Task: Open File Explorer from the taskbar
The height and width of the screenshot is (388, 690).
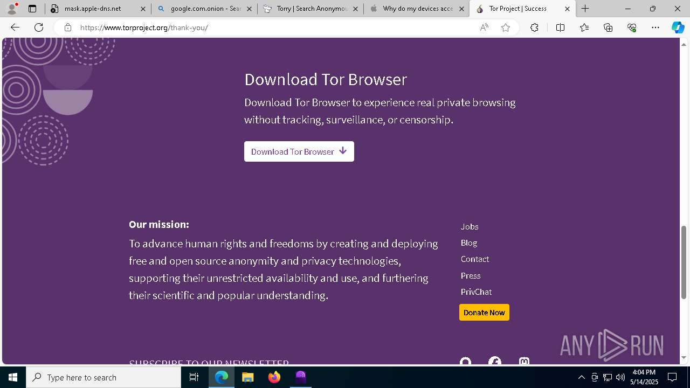Action: [x=247, y=377]
